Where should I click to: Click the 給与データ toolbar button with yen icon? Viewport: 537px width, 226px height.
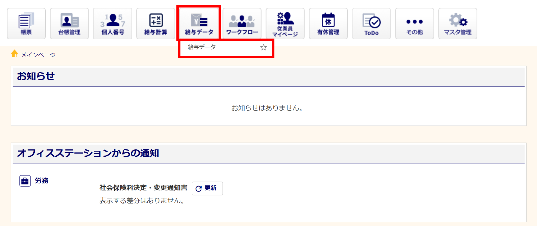click(x=199, y=24)
